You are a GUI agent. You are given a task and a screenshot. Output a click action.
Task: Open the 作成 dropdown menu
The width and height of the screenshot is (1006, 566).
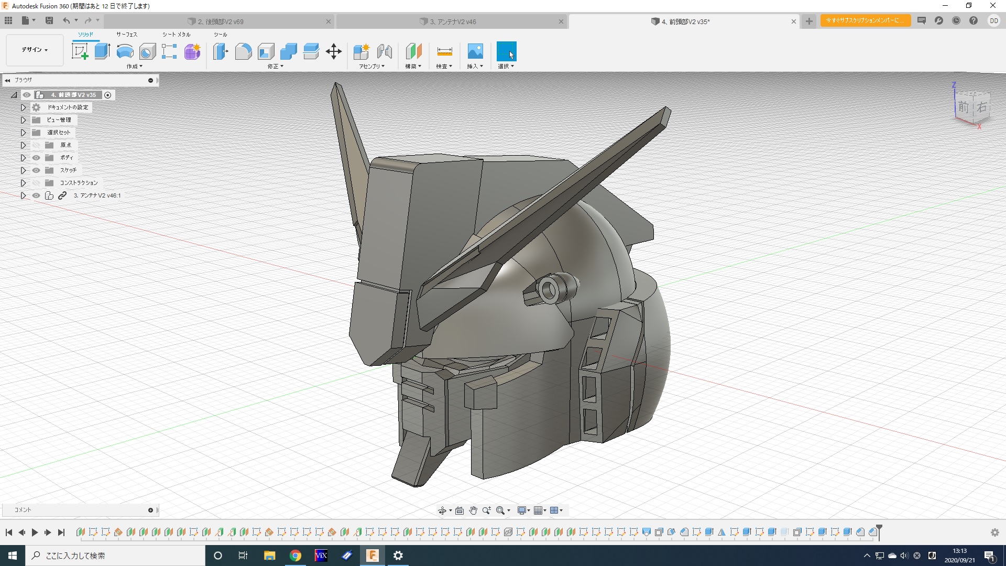134,67
